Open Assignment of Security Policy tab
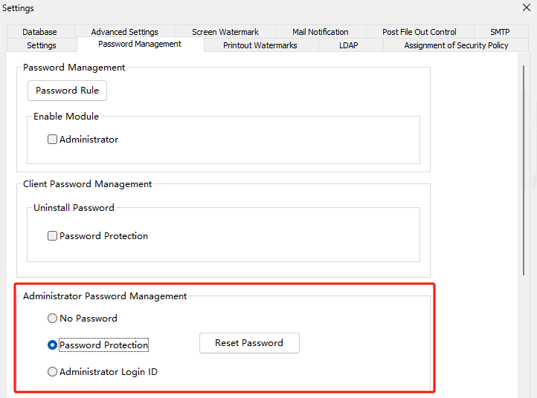537x398 pixels. coord(456,45)
